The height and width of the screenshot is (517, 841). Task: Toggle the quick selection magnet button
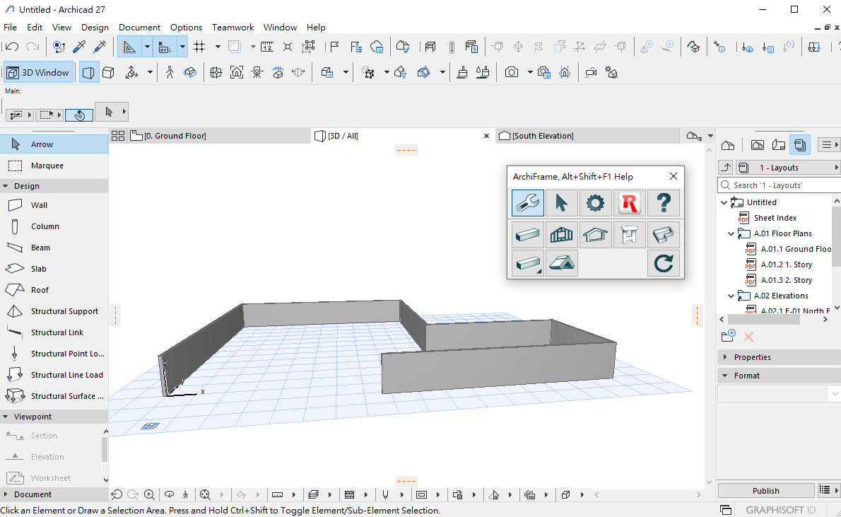tap(79, 115)
